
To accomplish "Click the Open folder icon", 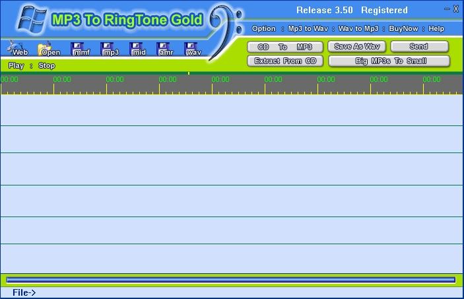I will (49, 49).
